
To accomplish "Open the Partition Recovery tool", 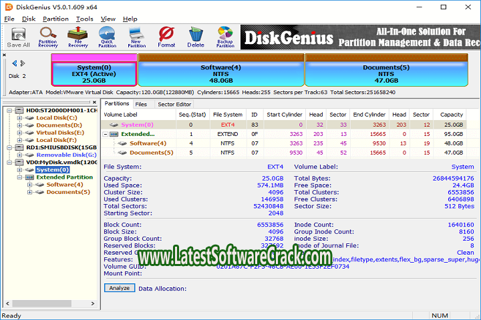I will coord(47,37).
